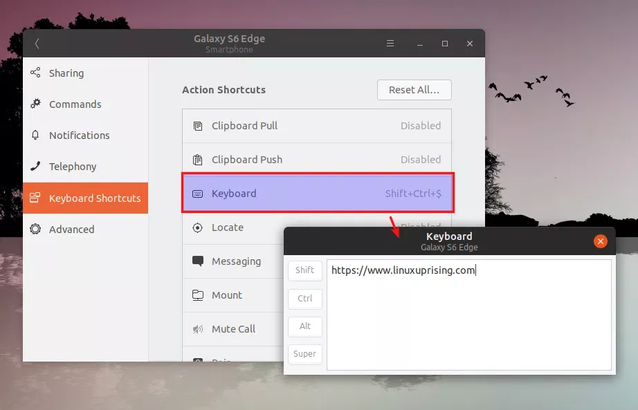Toggle the Super modifier key
Viewport: 638px width, 410px height.
(x=304, y=354)
